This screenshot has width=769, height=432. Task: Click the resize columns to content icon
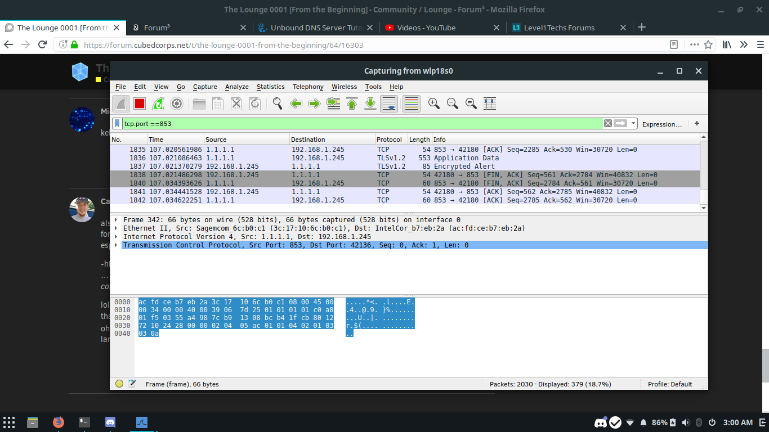point(490,103)
